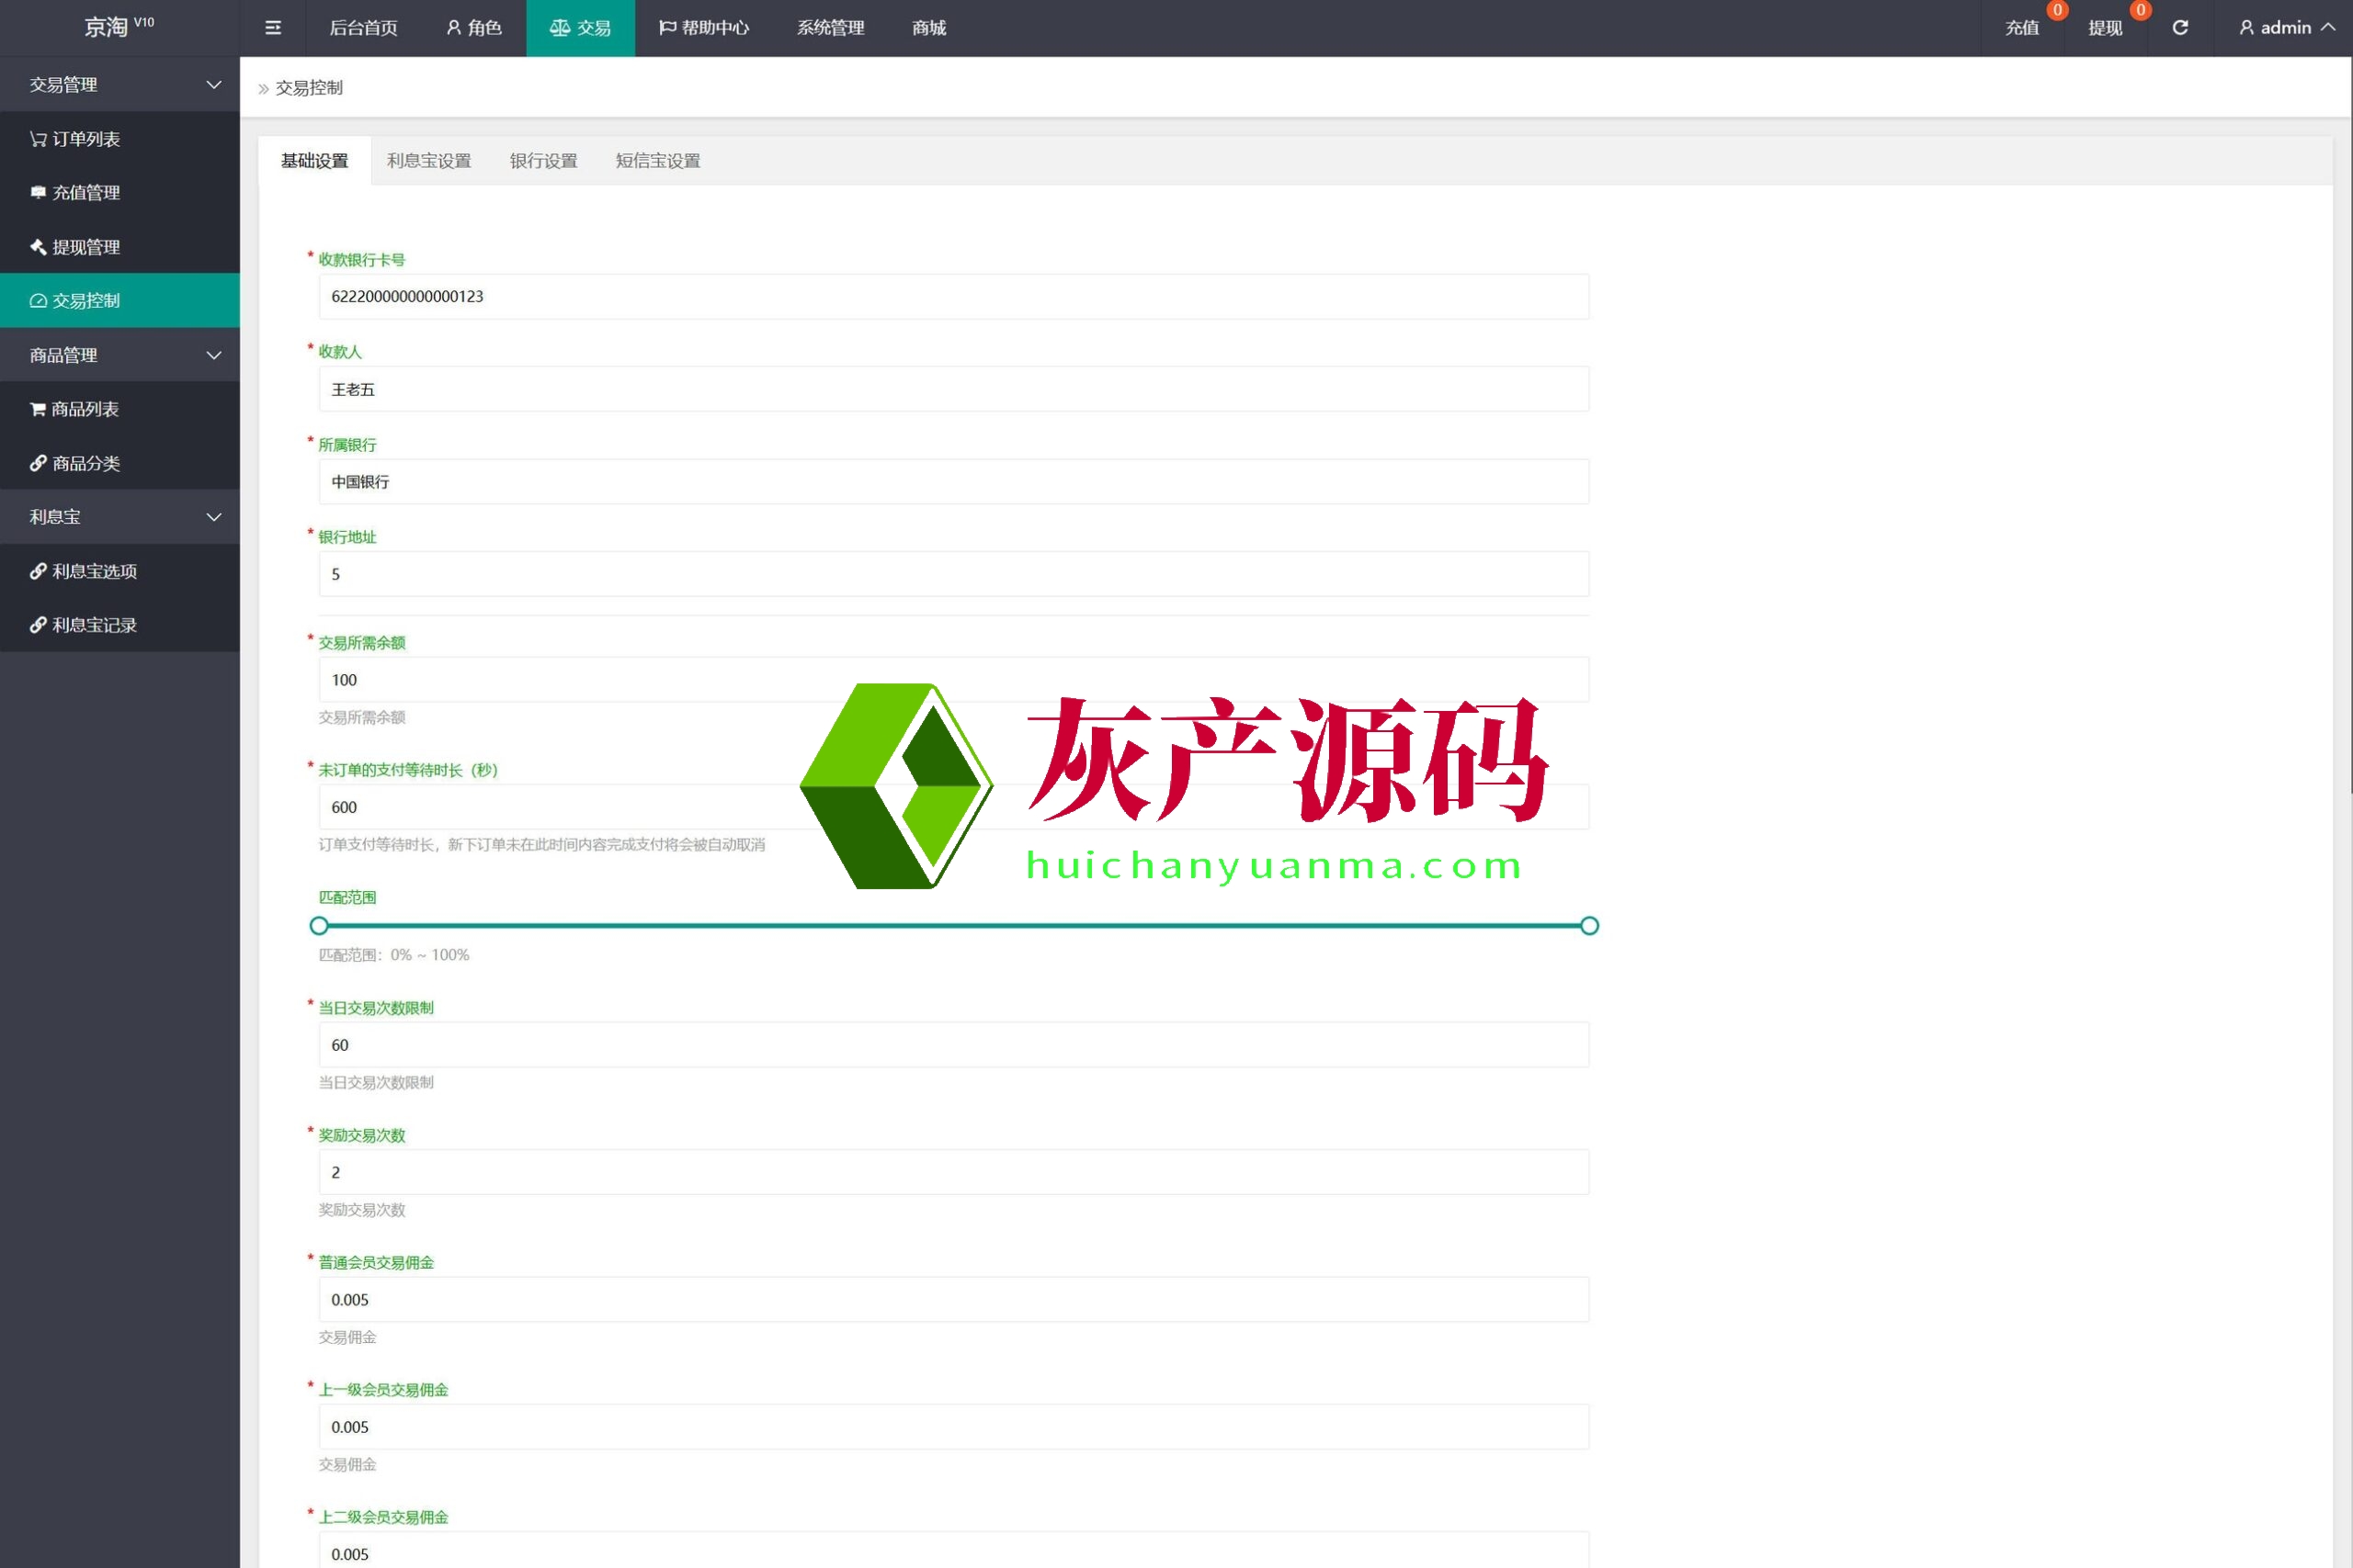Click the sidebar collapse hamburger icon
The width and height of the screenshot is (2353, 1568).
coord(272,28)
